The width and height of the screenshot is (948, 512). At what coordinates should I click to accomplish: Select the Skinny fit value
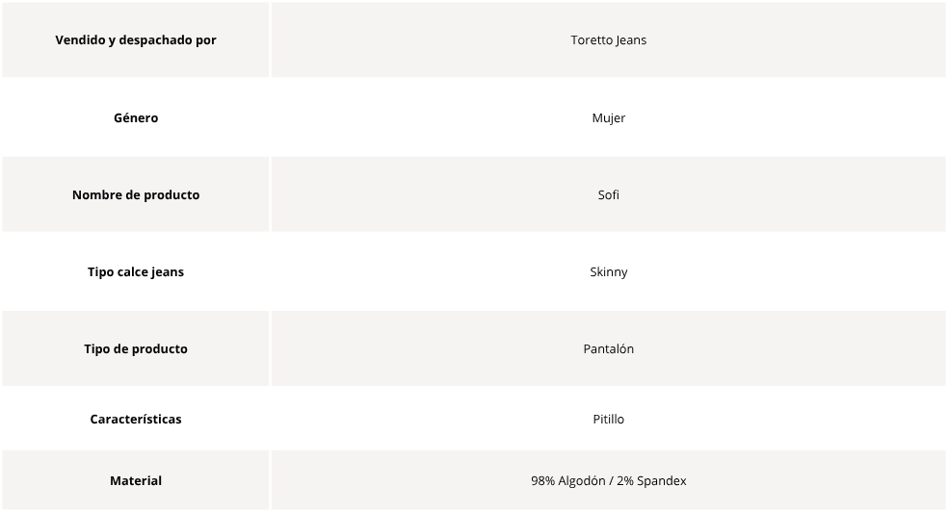point(608,271)
